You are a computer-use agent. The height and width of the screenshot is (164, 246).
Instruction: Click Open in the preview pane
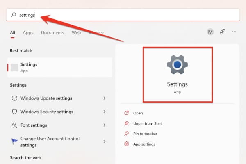138,113
